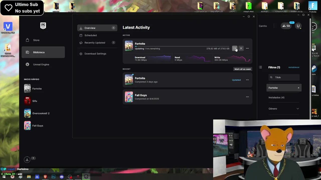Click the active Fortnite game thumbnail
This screenshot has width=321, height=180.
pyautogui.click(x=129, y=46)
